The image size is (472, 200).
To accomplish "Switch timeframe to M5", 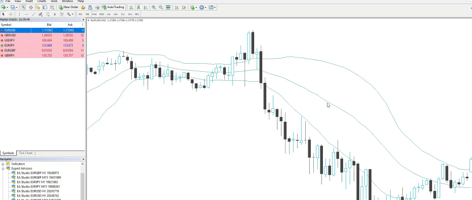I will tap(87, 14).
